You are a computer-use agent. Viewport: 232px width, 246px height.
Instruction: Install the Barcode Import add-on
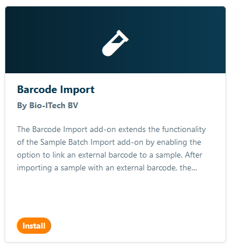34,226
